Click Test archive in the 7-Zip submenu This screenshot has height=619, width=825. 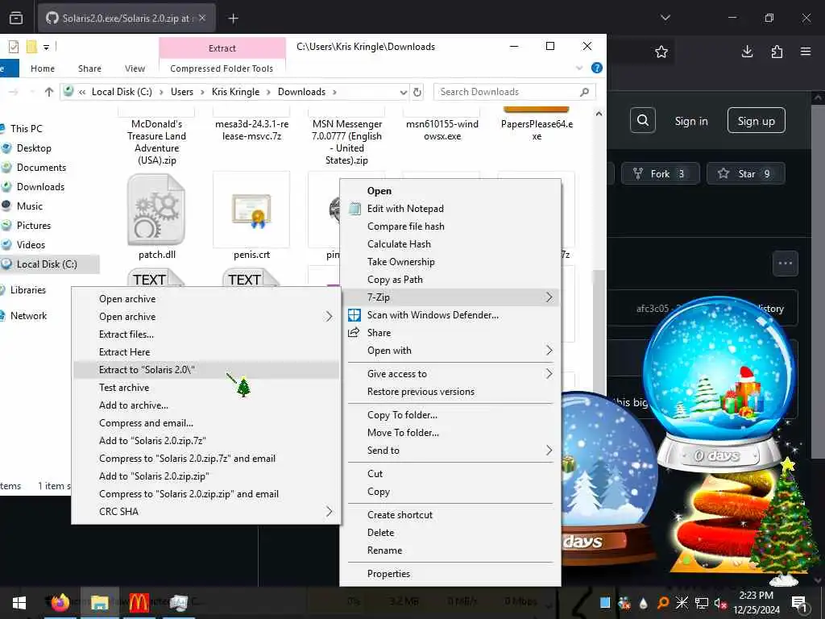(205, 388)
